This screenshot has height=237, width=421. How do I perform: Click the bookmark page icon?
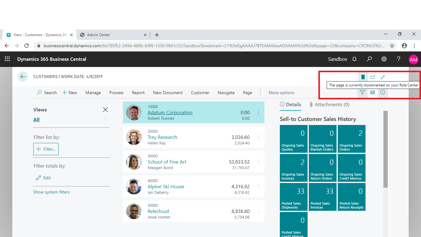363,77
